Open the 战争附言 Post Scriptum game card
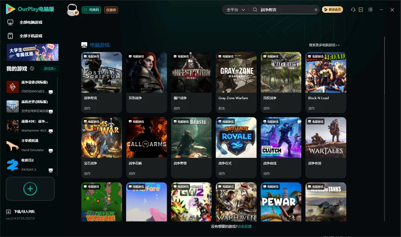The image size is (401, 237). click(101, 82)
